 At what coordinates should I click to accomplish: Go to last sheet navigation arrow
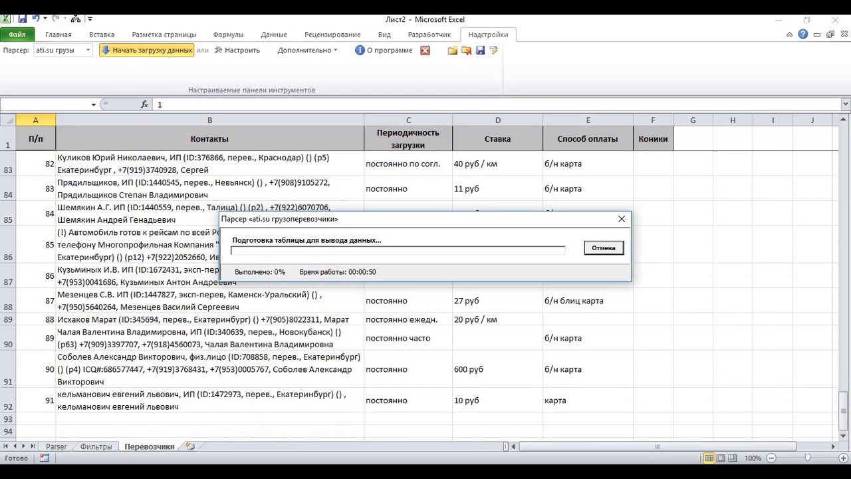pos(33,446)
